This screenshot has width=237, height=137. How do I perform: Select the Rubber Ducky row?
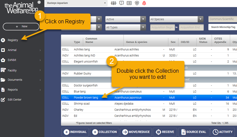pyautogui.click(x=149, y=73)
